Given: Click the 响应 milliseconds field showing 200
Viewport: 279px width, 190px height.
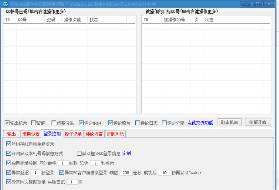Looking at the screenshot, I should tap(126, 173).
